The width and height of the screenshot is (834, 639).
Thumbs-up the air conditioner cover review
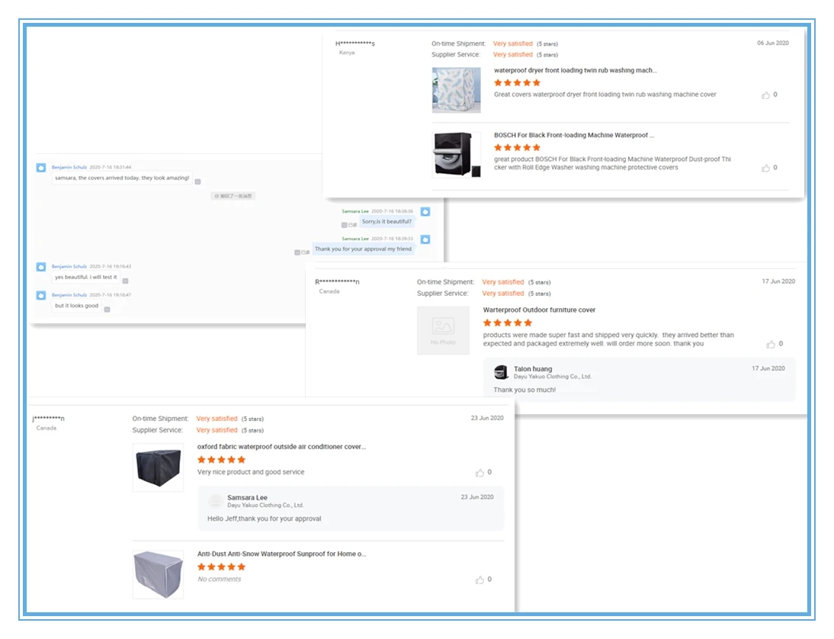point(480,473)
